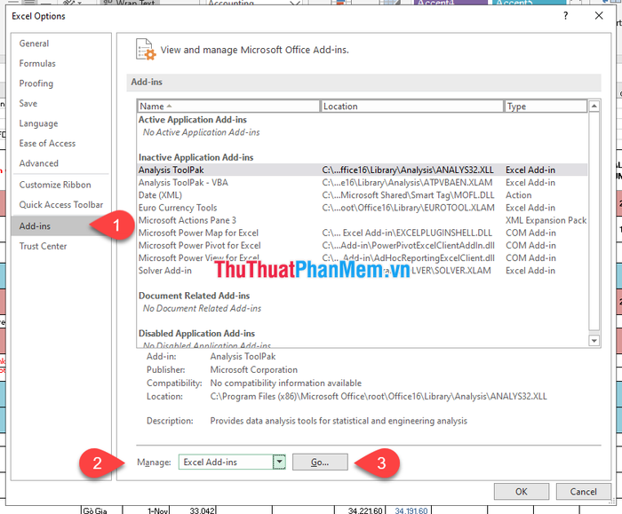Click the Go... button
This screenshot has width=622, height=514.
(x=320, y=463)
